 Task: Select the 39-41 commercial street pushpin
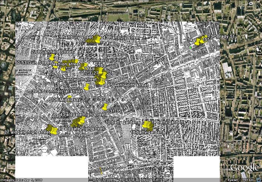(87, 87)
